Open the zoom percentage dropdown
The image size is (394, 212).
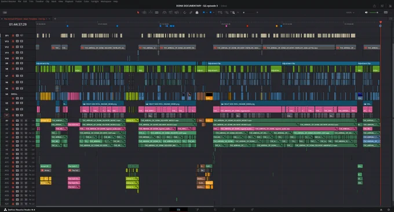[x=350, y=12]
